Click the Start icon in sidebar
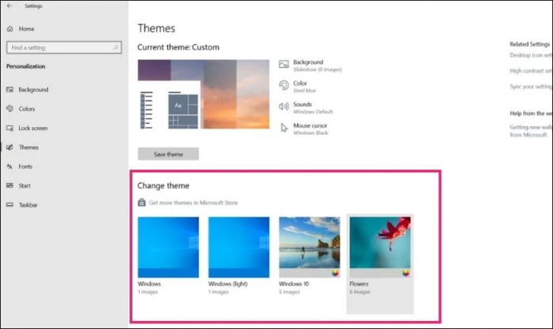553x329 pixels. coord(9,185)
